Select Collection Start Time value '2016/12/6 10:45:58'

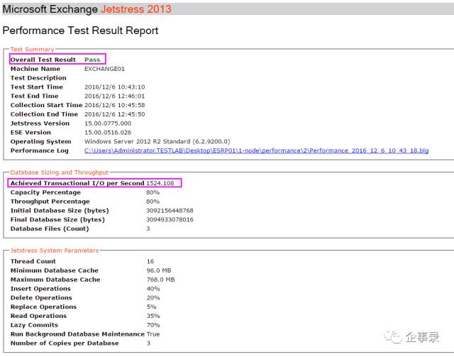click(x=115, y=105)
